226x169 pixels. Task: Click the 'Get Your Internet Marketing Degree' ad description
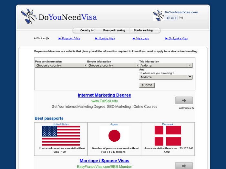coord(104,107)
